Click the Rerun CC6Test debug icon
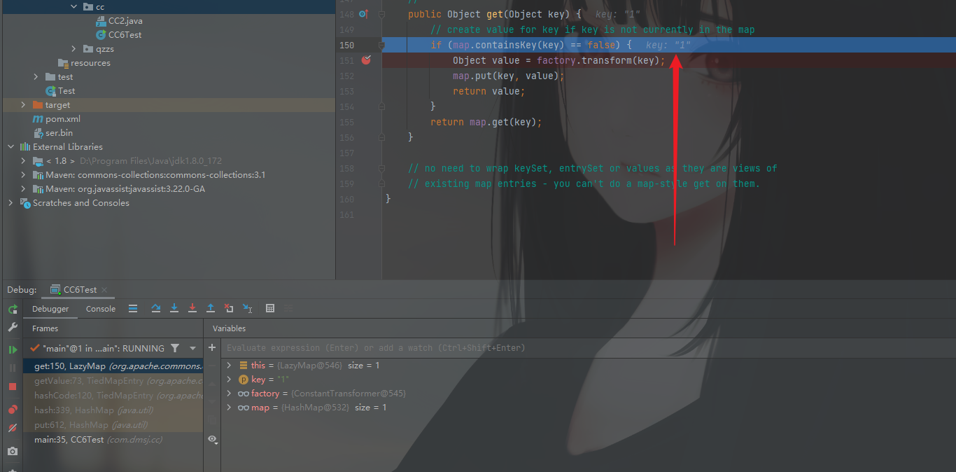The image size is (956, 472). coord(13,309)
